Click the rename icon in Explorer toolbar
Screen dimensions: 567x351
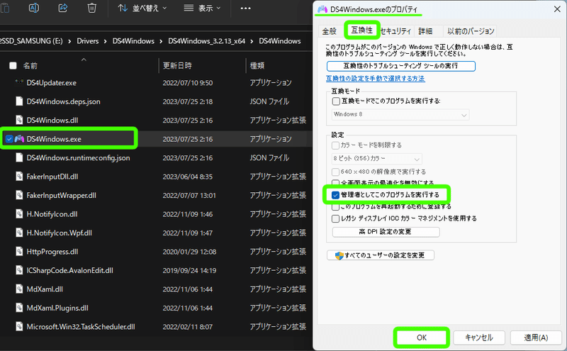click(x=33, y=8)
